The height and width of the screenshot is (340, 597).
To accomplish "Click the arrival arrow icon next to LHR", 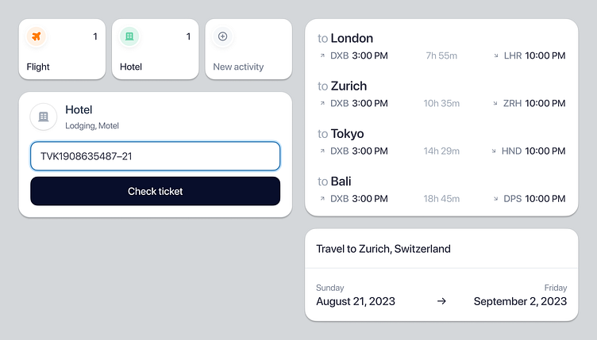I will (x=496, y=56).
